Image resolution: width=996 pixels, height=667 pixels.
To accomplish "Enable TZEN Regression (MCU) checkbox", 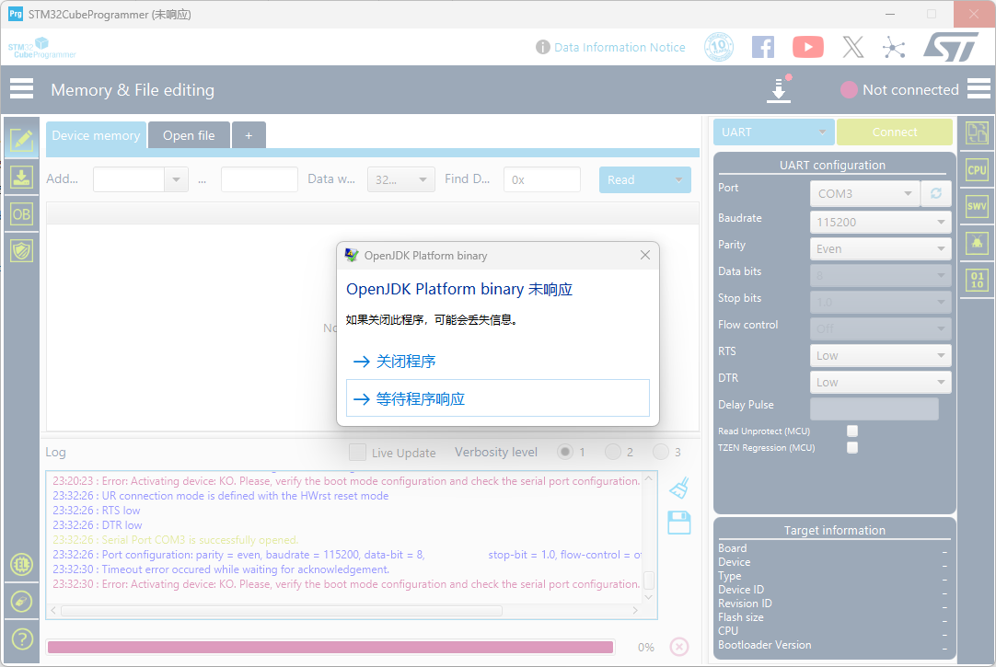I will (852, 447).
